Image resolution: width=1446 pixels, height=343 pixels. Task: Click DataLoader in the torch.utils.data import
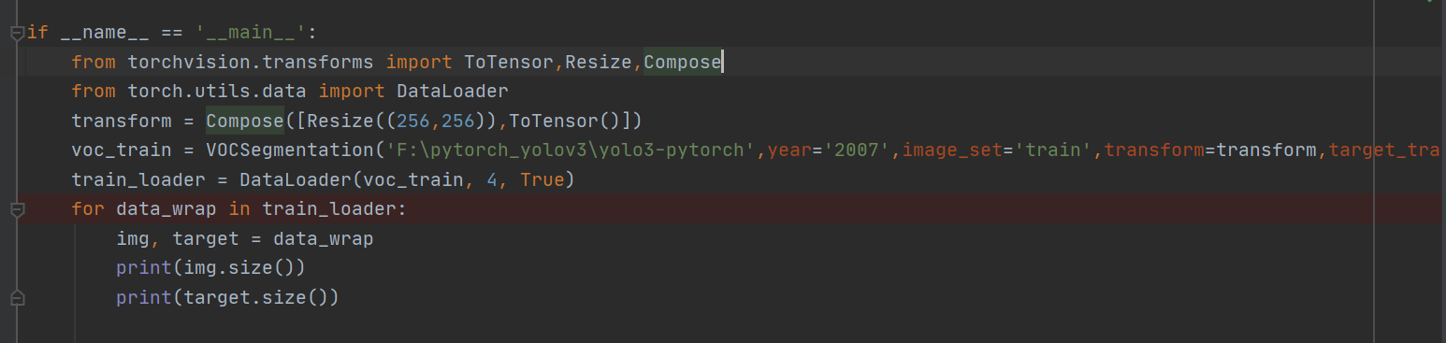tap(453, 92)
